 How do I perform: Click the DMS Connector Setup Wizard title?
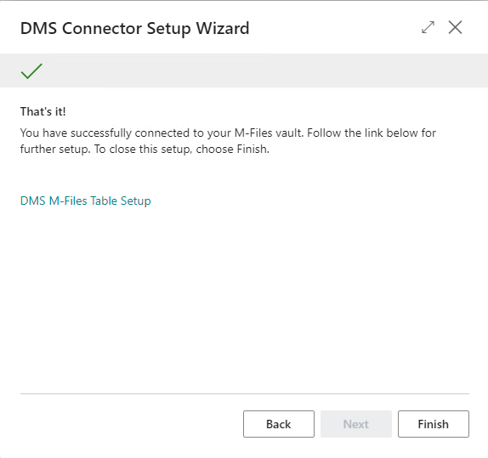coord(135,28)
